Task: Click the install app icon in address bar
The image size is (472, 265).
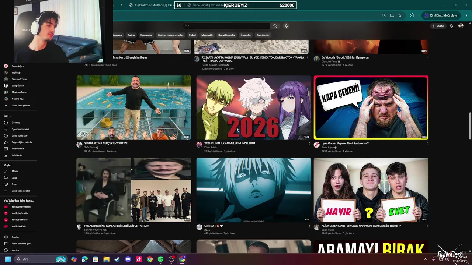Action: [392, 15]
